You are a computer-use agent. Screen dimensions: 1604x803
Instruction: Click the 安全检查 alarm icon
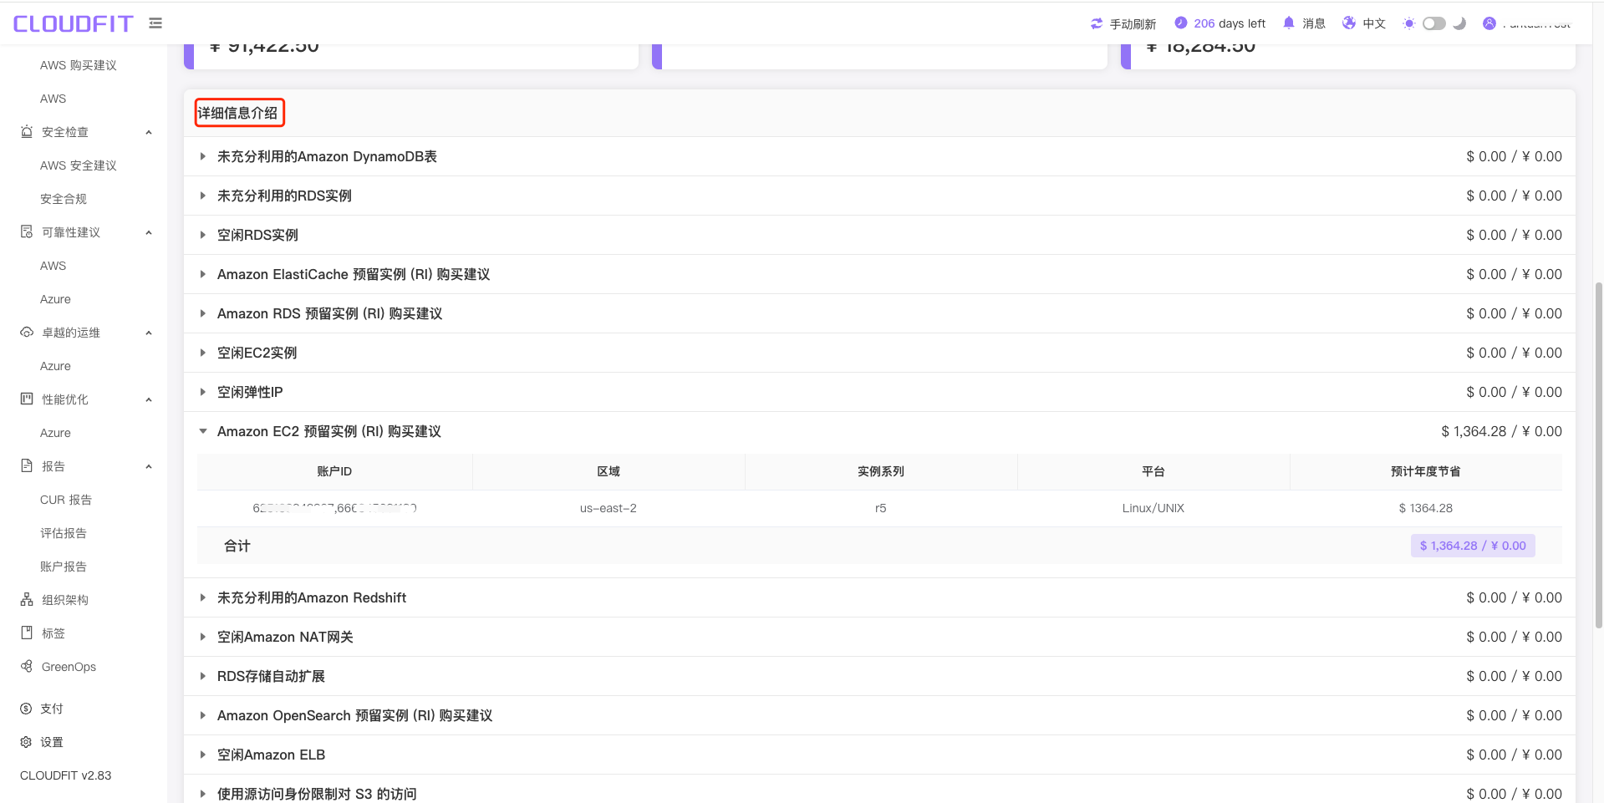click(27, 131)
